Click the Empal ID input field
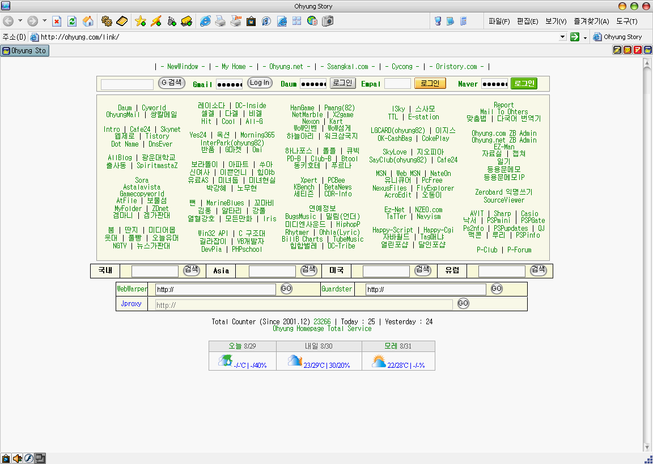 (x=397, y=84)
